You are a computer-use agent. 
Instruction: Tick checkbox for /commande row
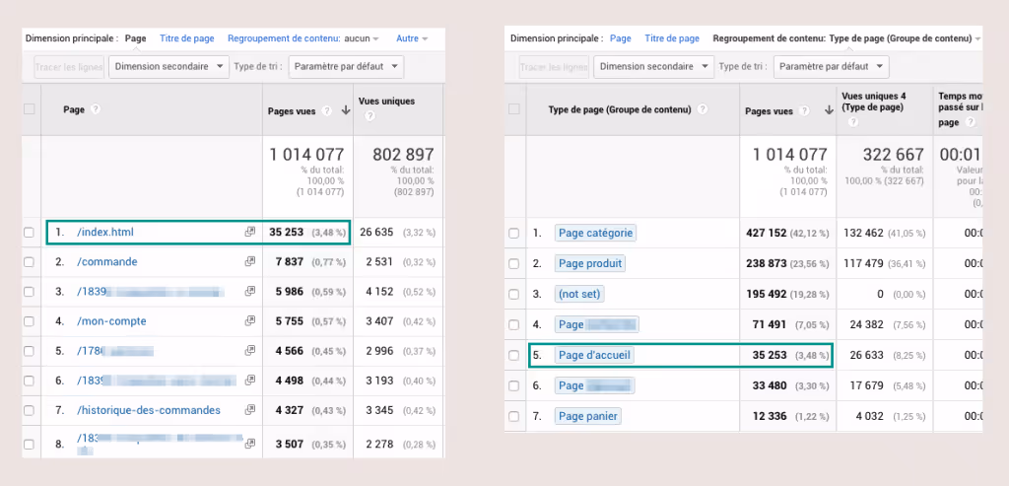(29, 262)
